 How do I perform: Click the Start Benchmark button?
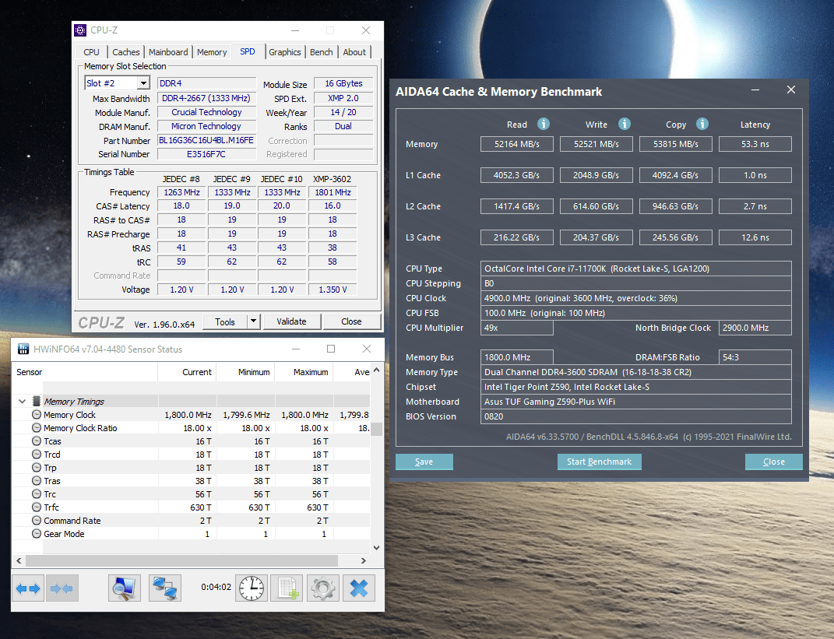pyautogui.click(x=599, y=462)
